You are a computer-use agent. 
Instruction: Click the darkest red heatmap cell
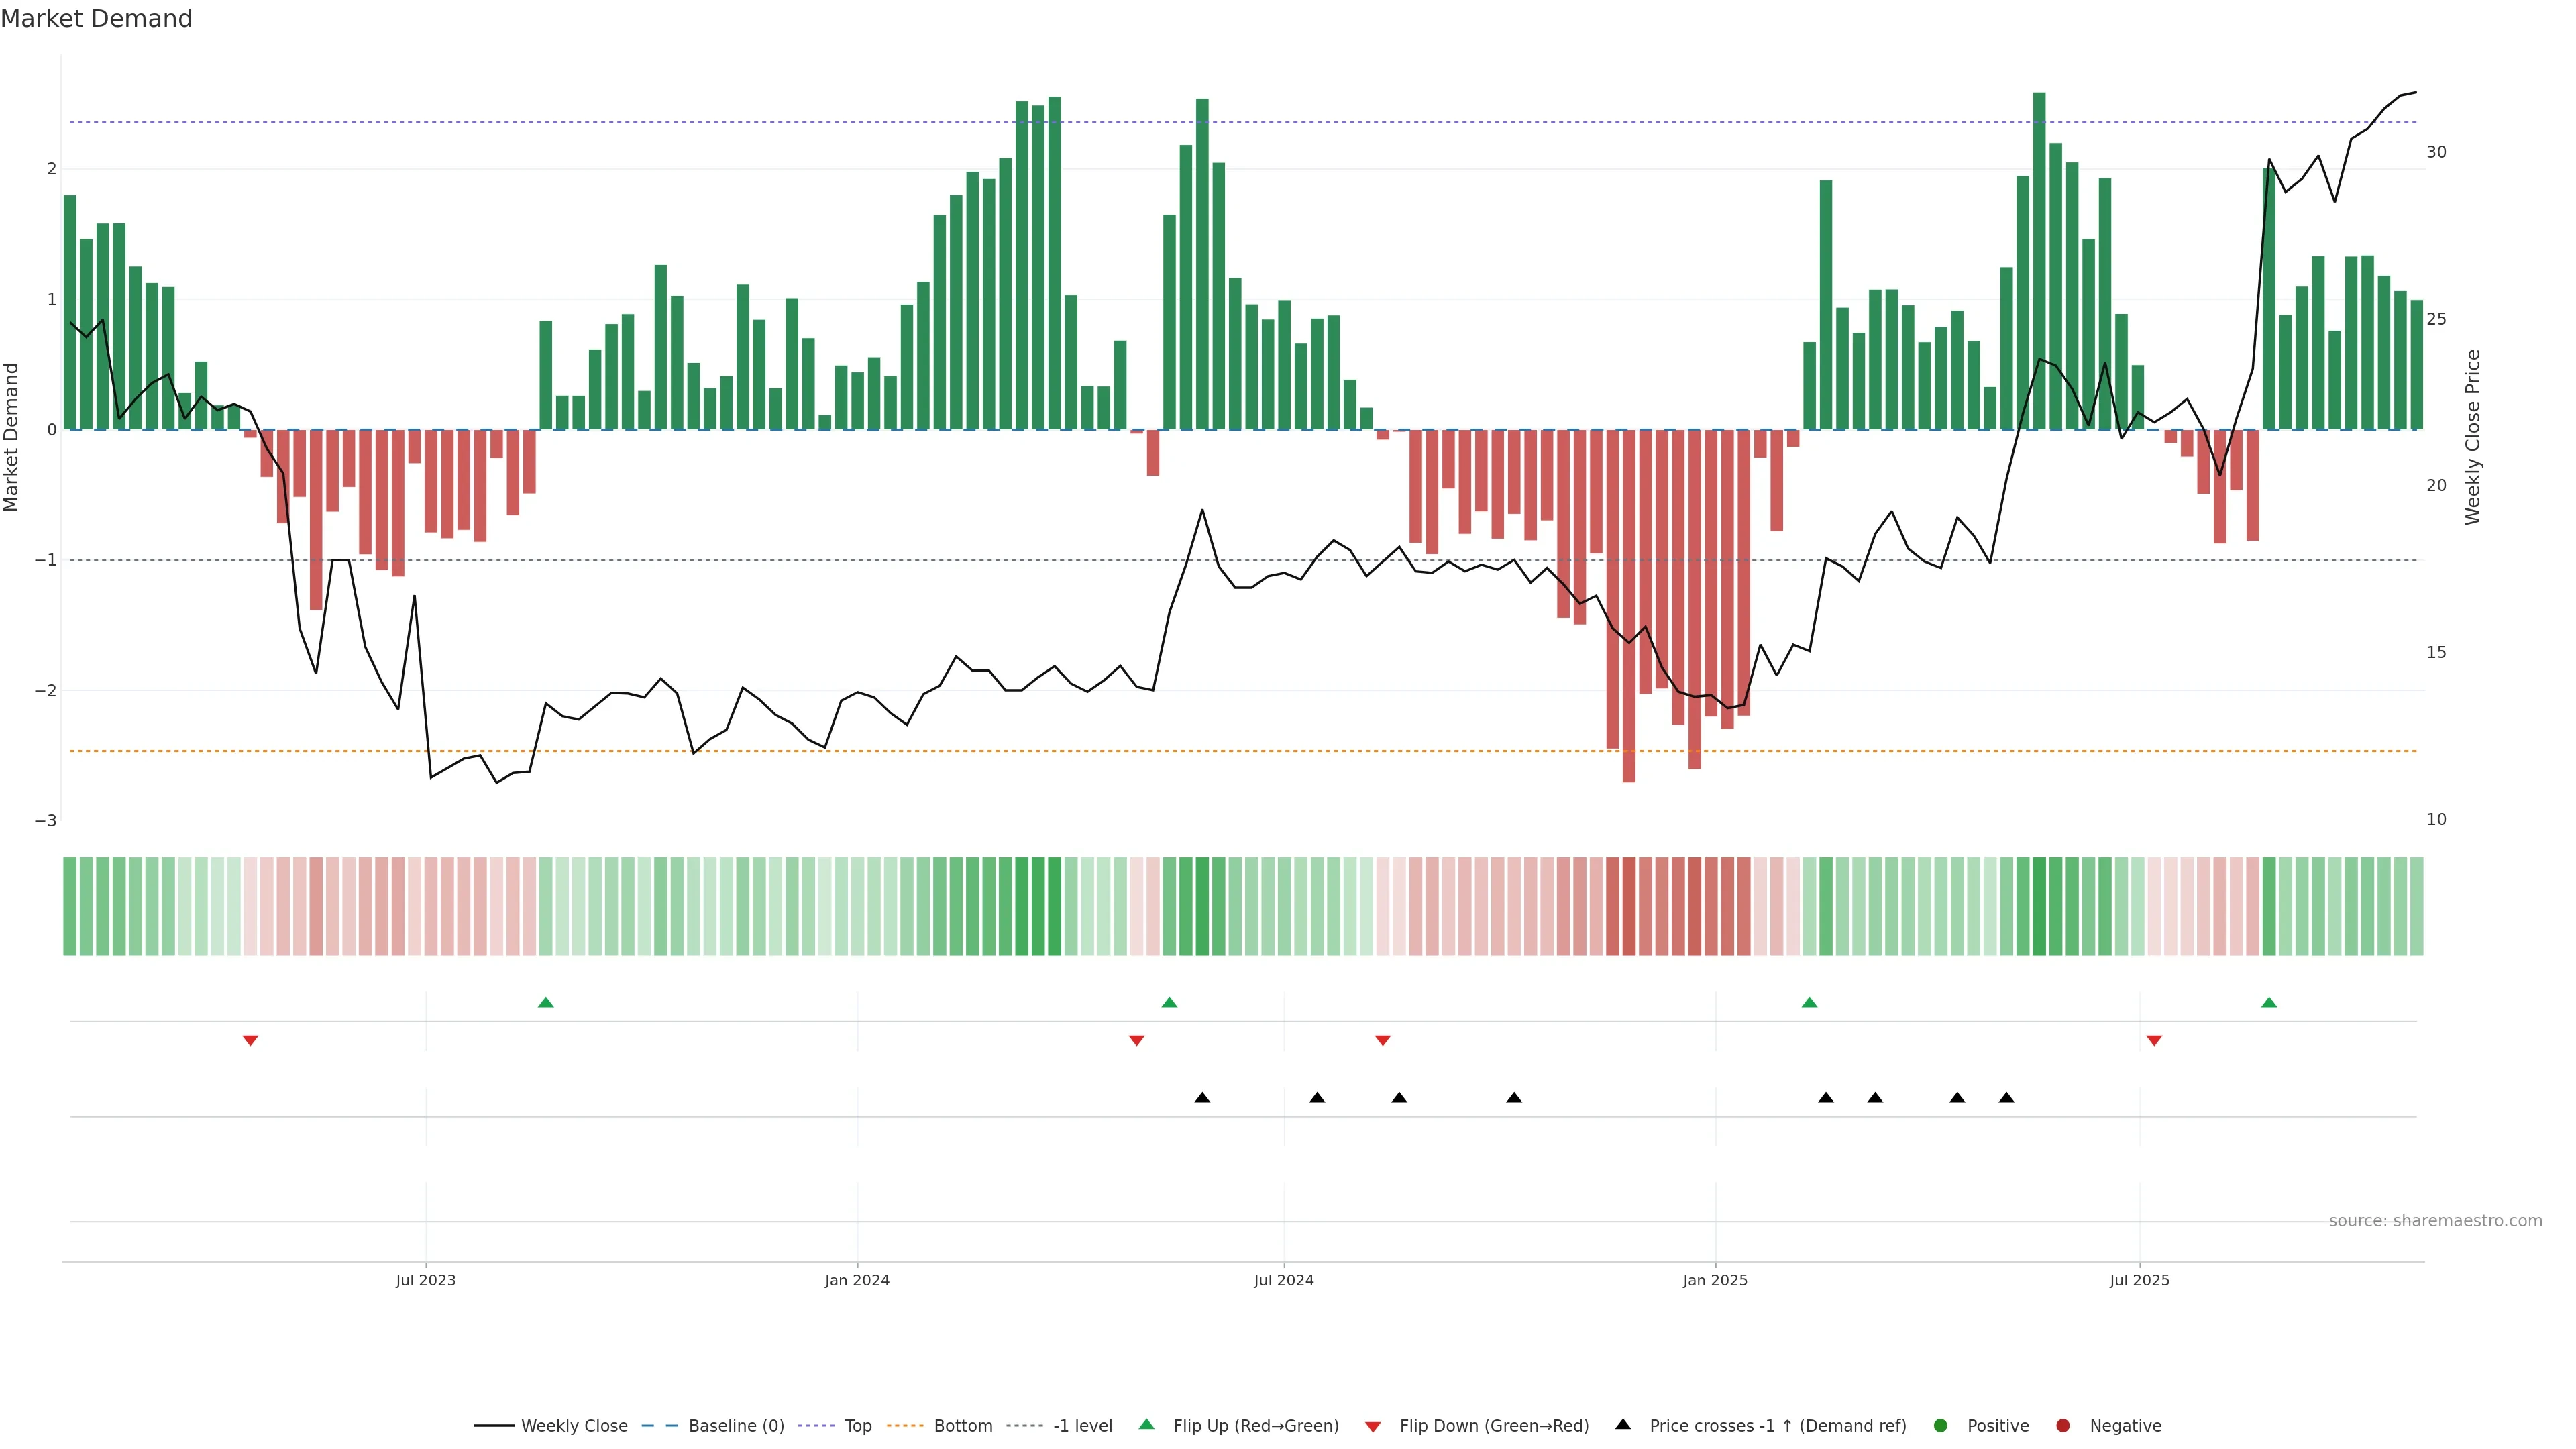[x=1629, y=906]
